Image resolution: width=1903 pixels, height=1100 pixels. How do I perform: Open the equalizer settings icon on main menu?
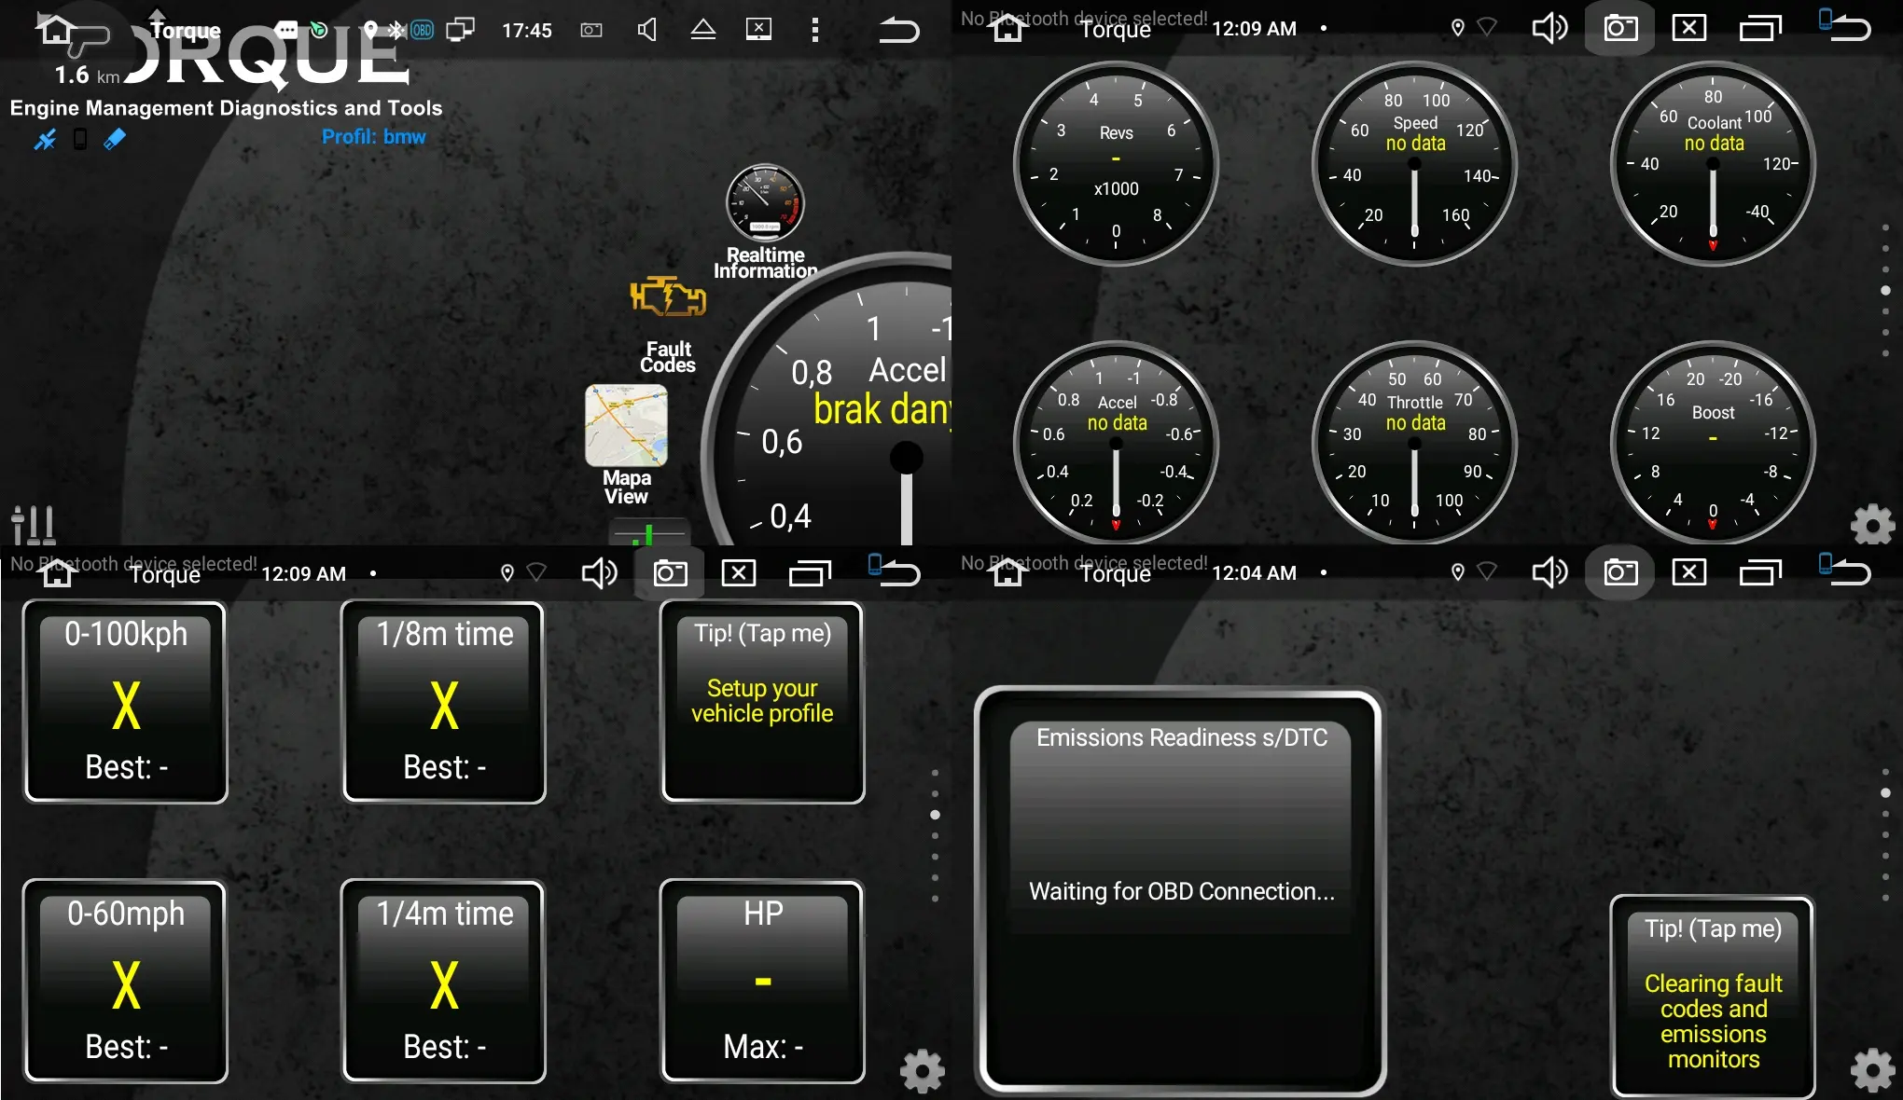click(33, 525)
